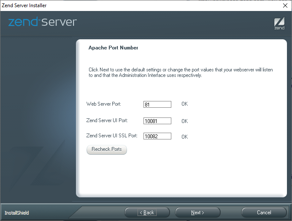Click OK status beside Web Server Port

pyautogui.click(x=185, y=104)
